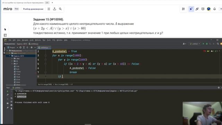The width and height of the screenshot is (222, 125).
Task: Click the Miro export board icon
Action: point(54,9)
